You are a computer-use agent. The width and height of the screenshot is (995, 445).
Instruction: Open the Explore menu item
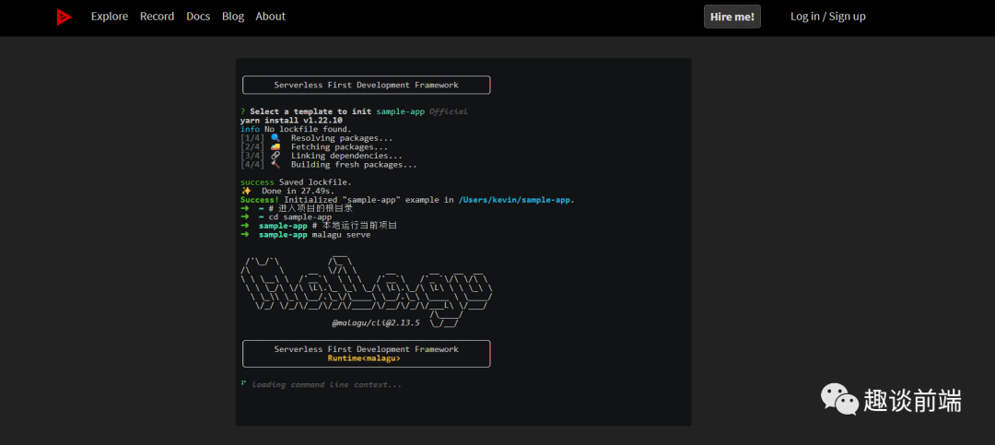pyautogui.click(x=109, y=17)
